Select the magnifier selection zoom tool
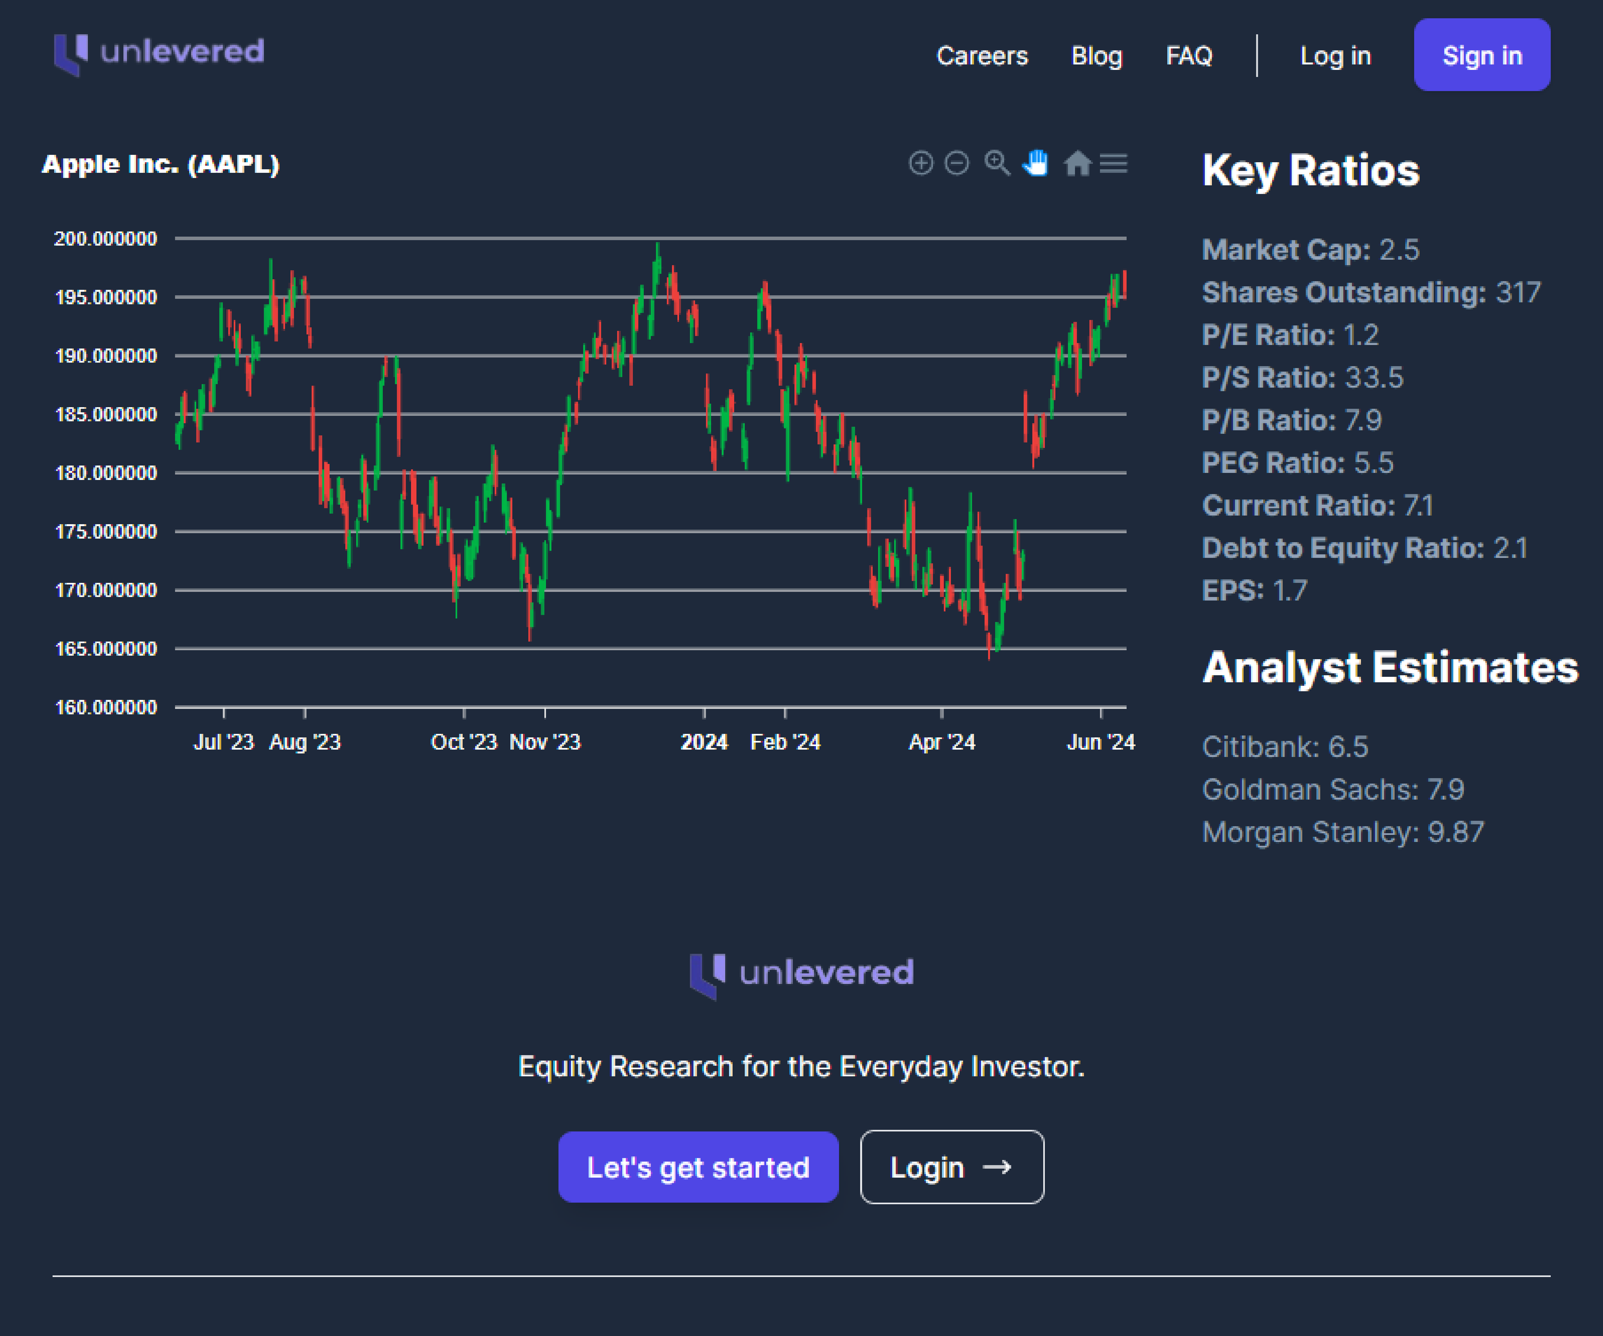Screen dimensions: 1603x1336 click(x=997, y=163)
